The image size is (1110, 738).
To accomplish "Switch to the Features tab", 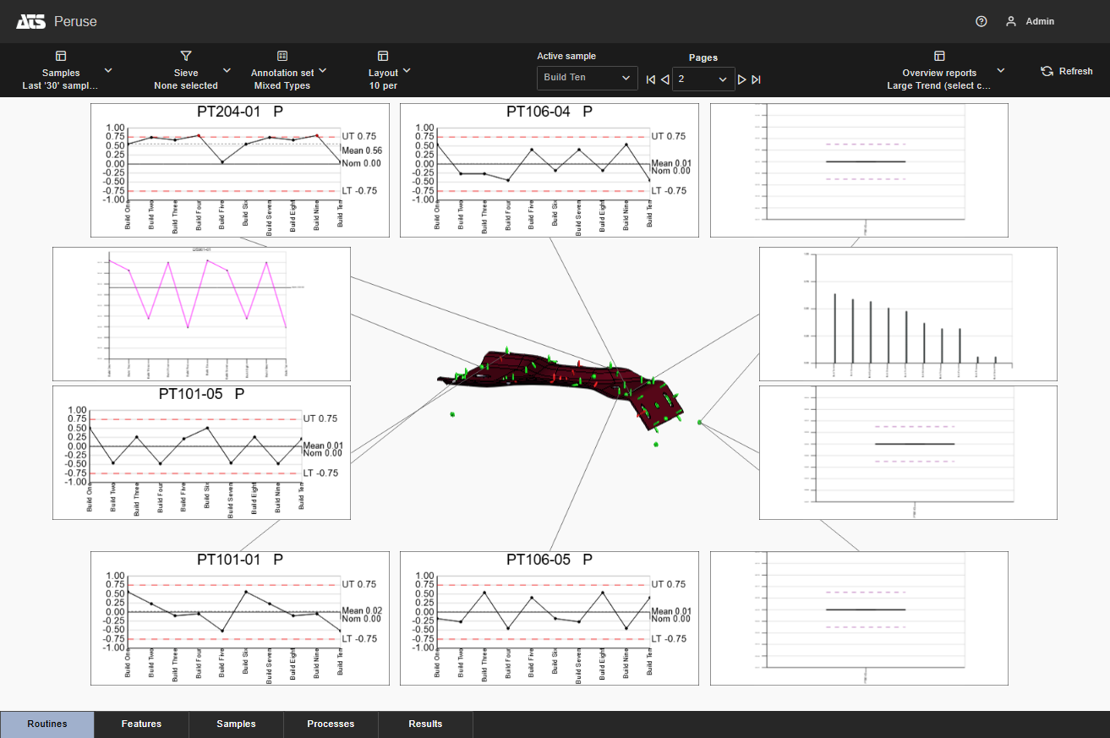I will [x=141, y=724].
